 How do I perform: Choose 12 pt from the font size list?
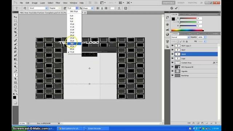click(72, 30)
